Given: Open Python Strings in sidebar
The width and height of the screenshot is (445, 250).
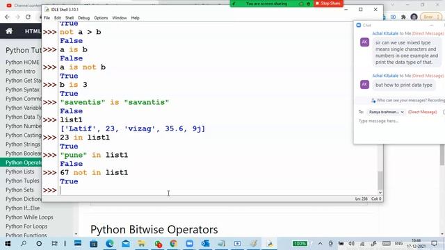Looking at the screenshot, I should point(23,144).
